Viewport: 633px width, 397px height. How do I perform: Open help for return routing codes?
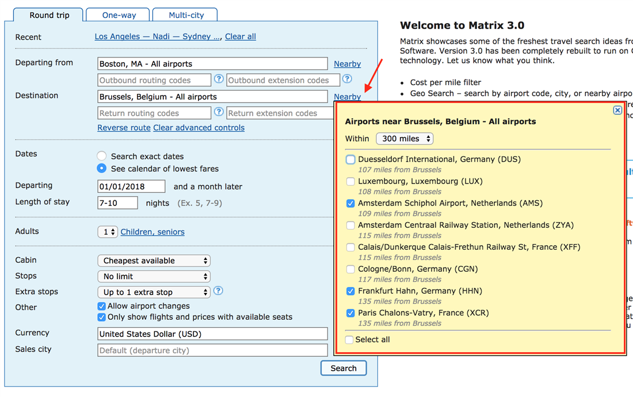tap(219, 113)
